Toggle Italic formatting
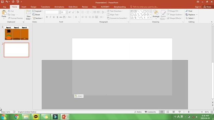214x120 pixels. click(x=50, y=17)
